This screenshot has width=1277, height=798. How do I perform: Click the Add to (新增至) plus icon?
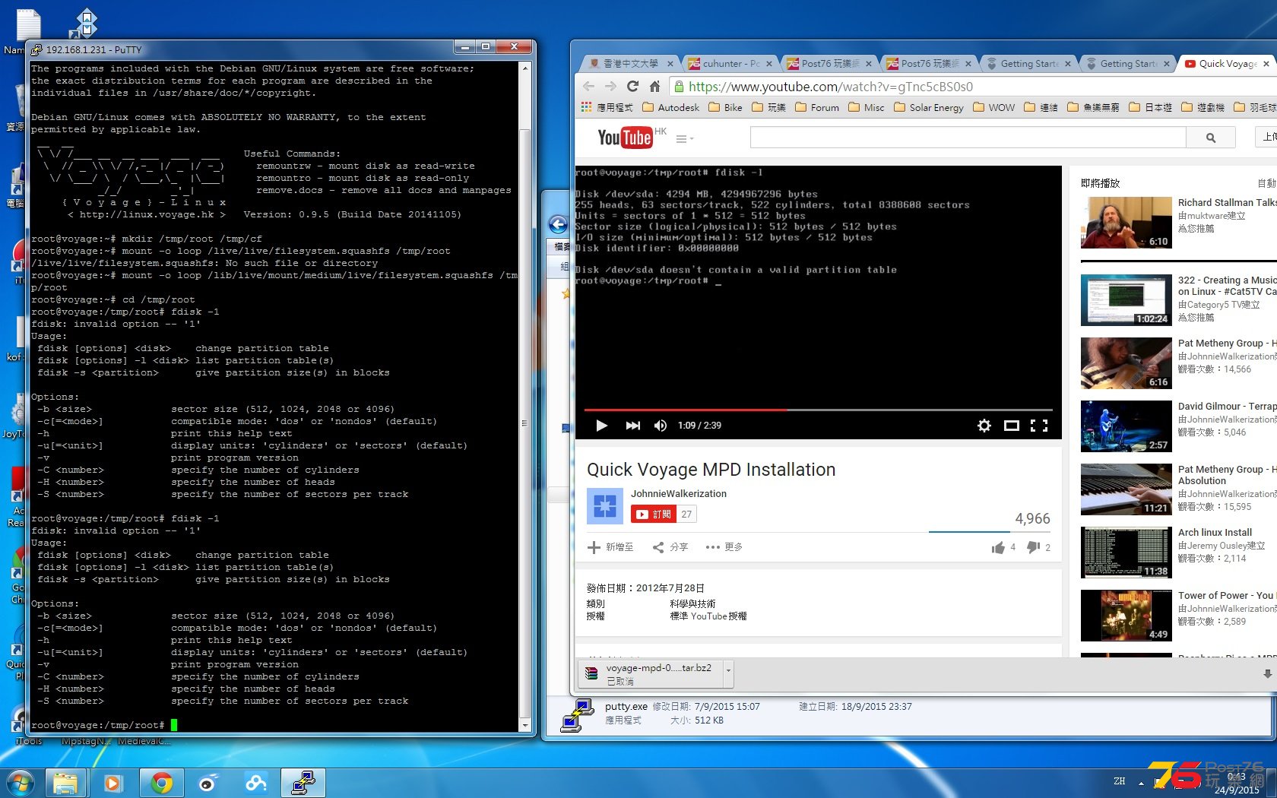pos(594,547)
